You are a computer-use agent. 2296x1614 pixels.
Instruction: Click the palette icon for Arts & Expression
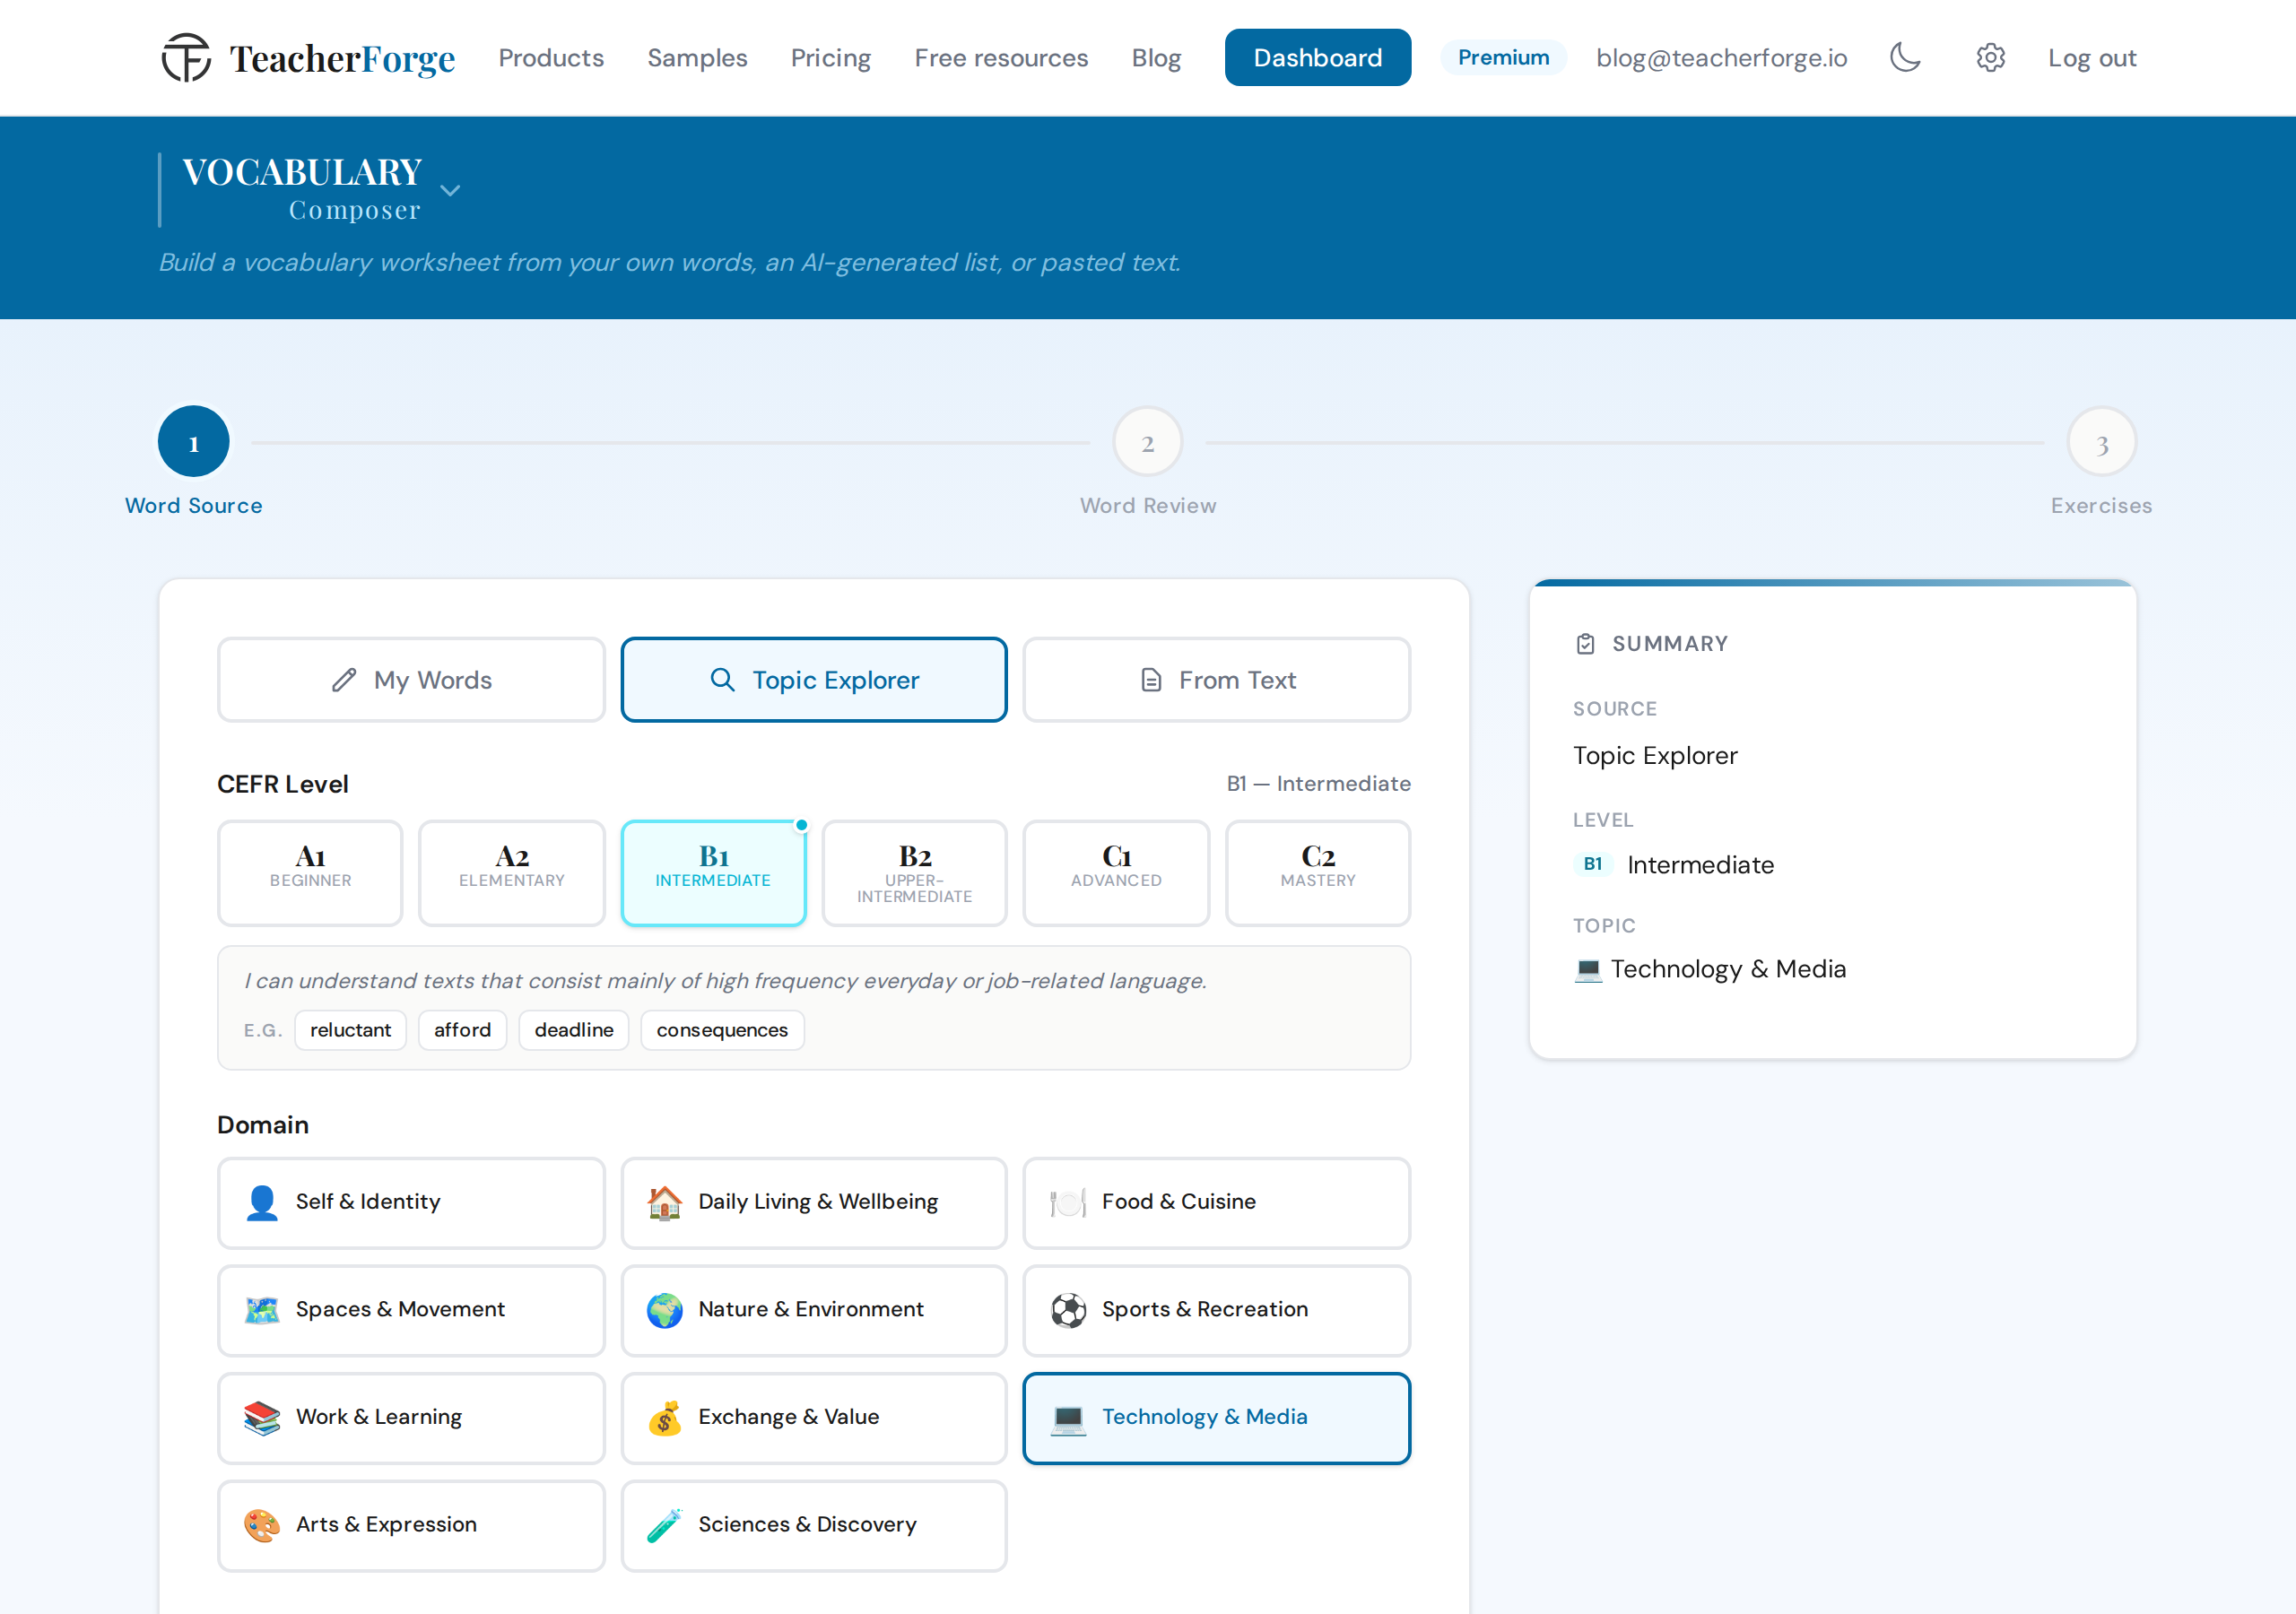[262, 1525]
